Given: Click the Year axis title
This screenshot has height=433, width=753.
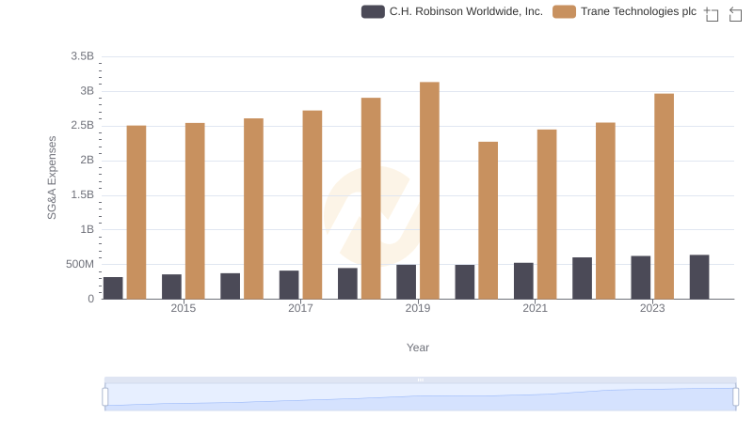Looking at the screenshot, I should 418,348.
